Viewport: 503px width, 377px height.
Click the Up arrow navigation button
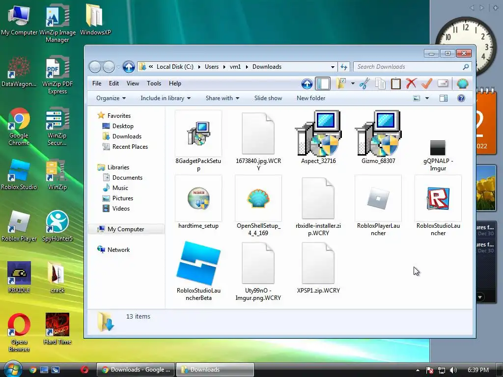click(129, 67)
